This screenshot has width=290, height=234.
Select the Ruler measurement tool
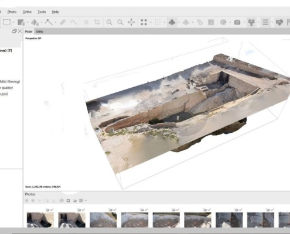click(x=63, y=22)
